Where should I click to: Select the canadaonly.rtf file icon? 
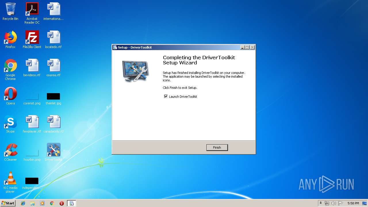tap(53, 124)
